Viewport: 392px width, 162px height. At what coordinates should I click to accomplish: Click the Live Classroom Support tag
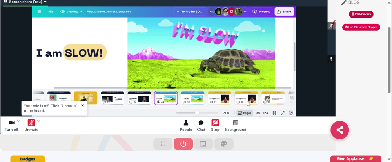[x=361, y=27]
